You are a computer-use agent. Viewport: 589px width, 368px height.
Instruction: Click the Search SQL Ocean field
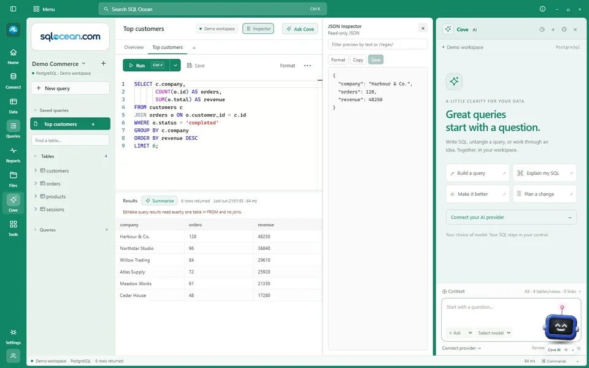coord(213,9)
